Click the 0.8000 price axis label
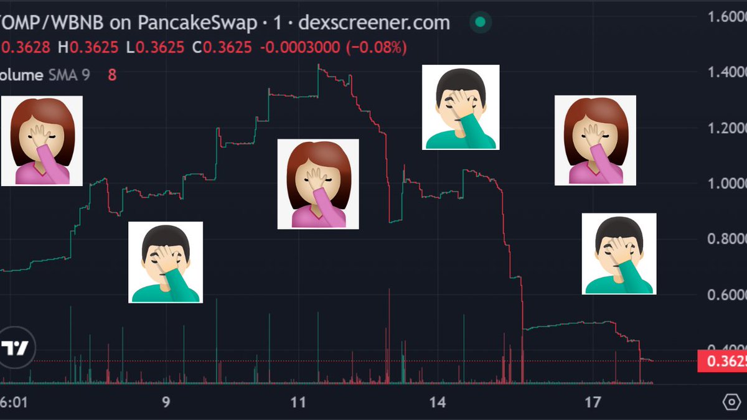 tap(727, 240)
